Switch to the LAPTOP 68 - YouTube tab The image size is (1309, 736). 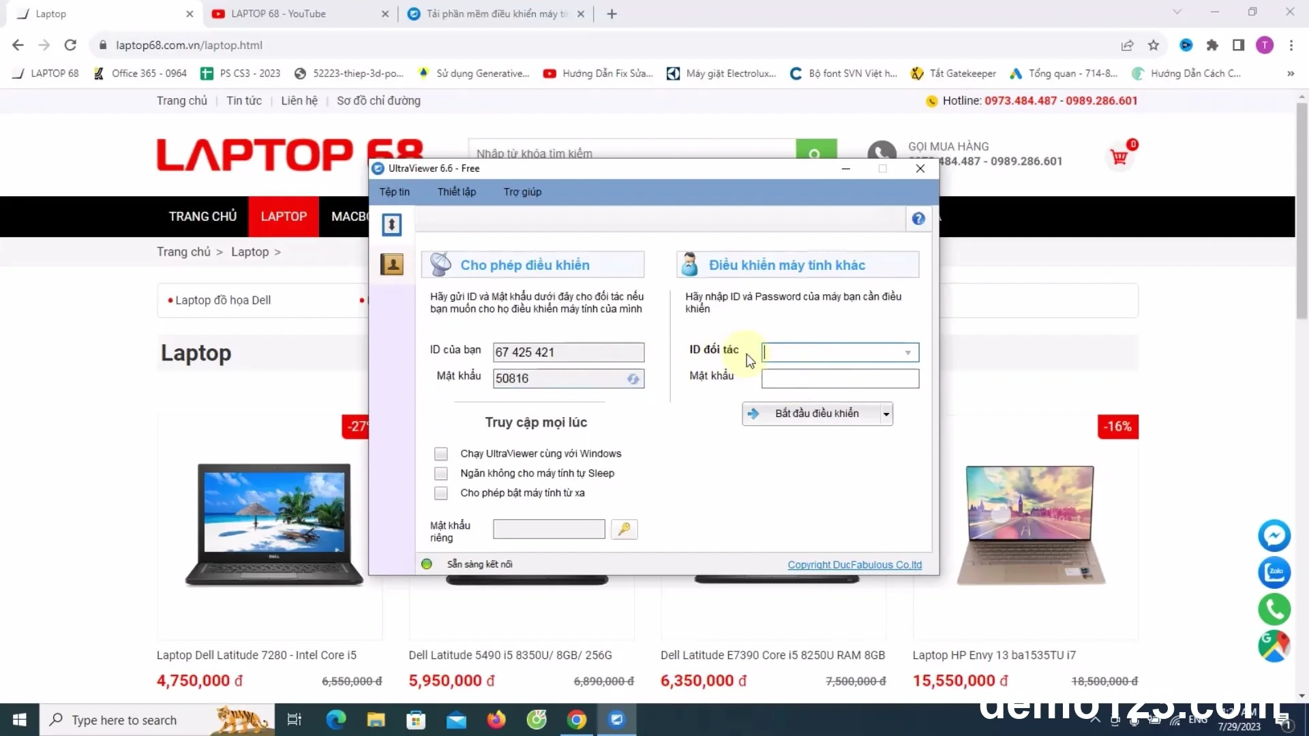tap(300, 14)
